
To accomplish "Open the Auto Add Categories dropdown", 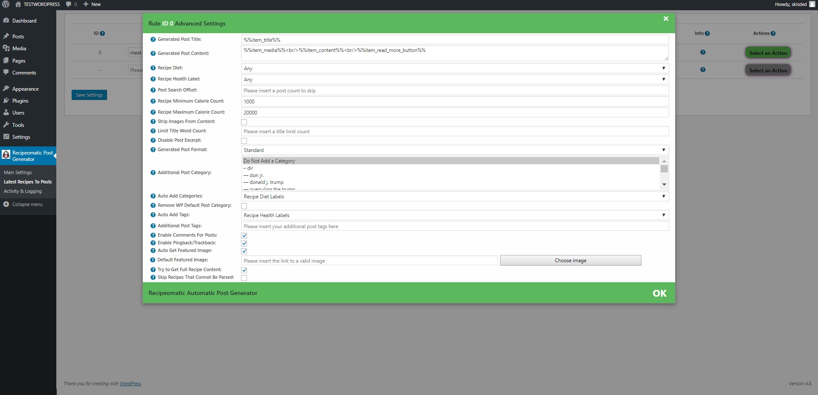I will [x=455, y=197].
